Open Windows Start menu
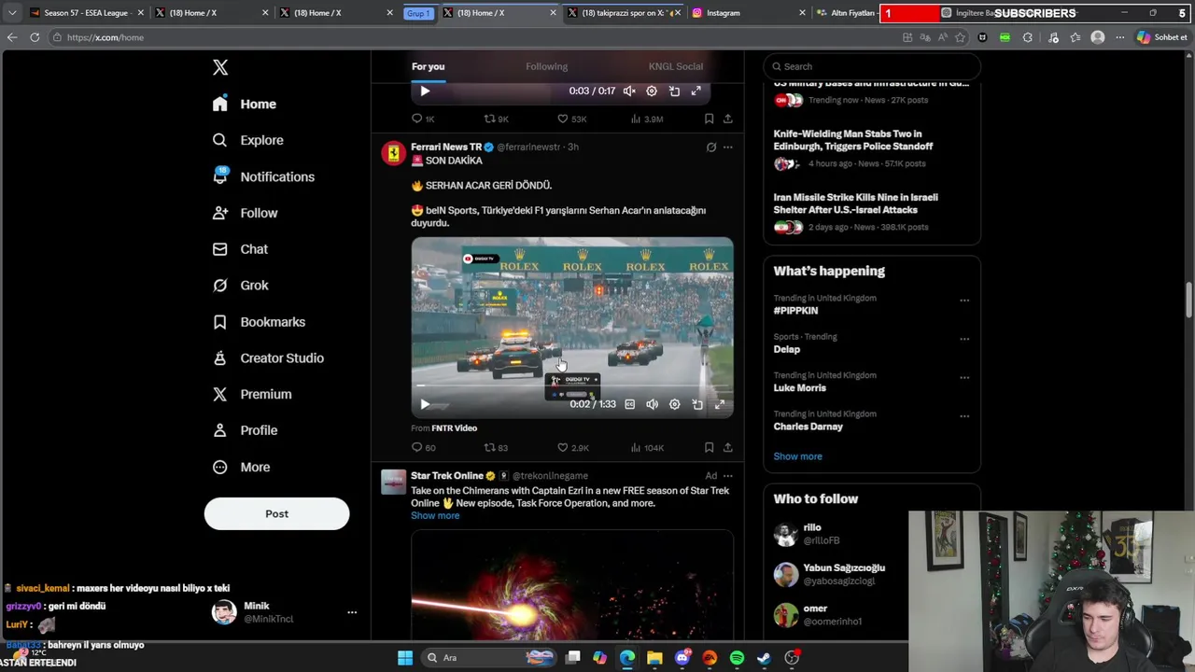This screenshot has width=1195, height=672. (x=405, y=658)
